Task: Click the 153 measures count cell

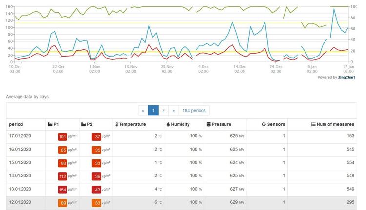Action: click(x=323, y=136)
